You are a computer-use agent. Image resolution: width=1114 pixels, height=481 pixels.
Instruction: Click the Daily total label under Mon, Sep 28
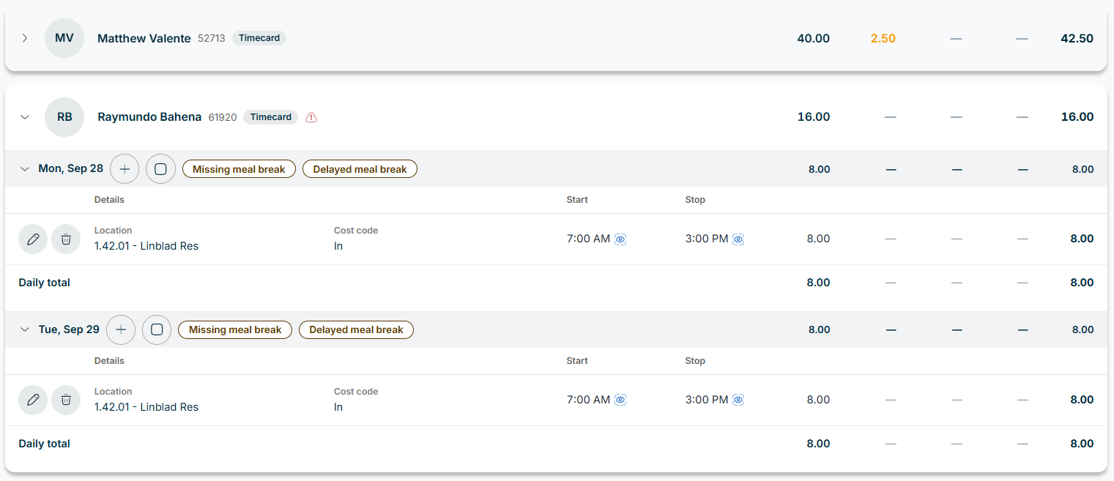tap(45, 283)
